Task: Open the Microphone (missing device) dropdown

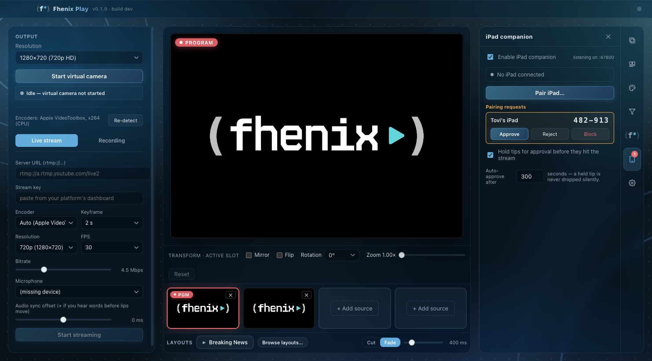Action: tap(79, 292)
